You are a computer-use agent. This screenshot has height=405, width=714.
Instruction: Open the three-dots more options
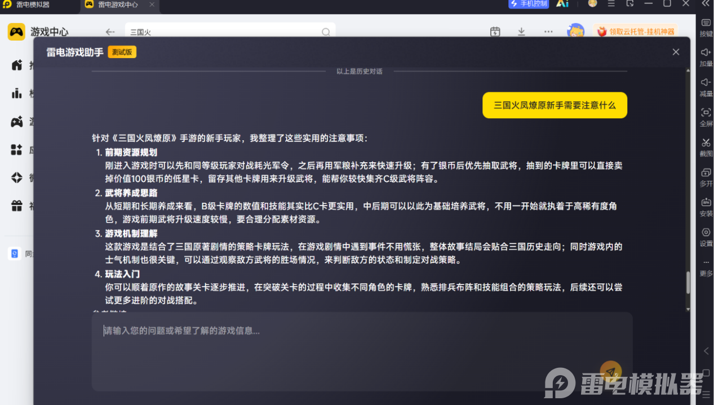tap(548, 32)
